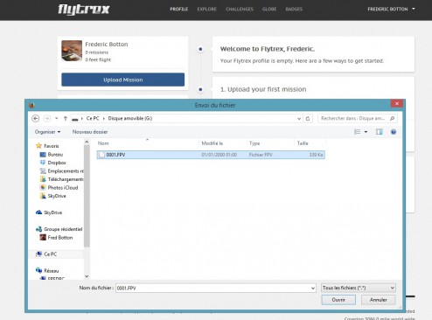Expand the Tous les fichiers filter dropdown
The height and width of the screenshot is (320, 432).
click(392, 288)
